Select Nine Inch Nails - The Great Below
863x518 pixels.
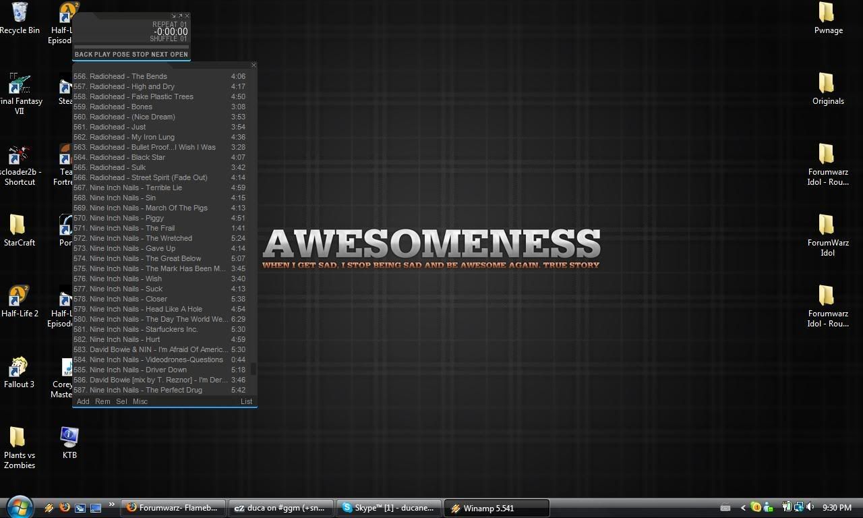click(x=160, y=258)
